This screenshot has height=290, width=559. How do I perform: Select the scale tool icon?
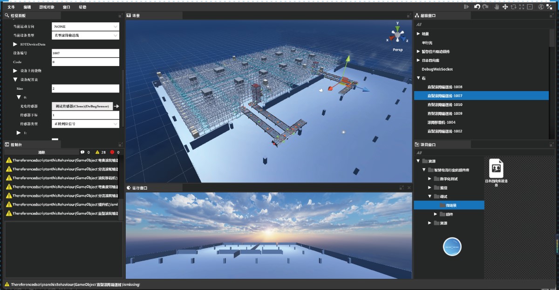click(x=521, y=7)
